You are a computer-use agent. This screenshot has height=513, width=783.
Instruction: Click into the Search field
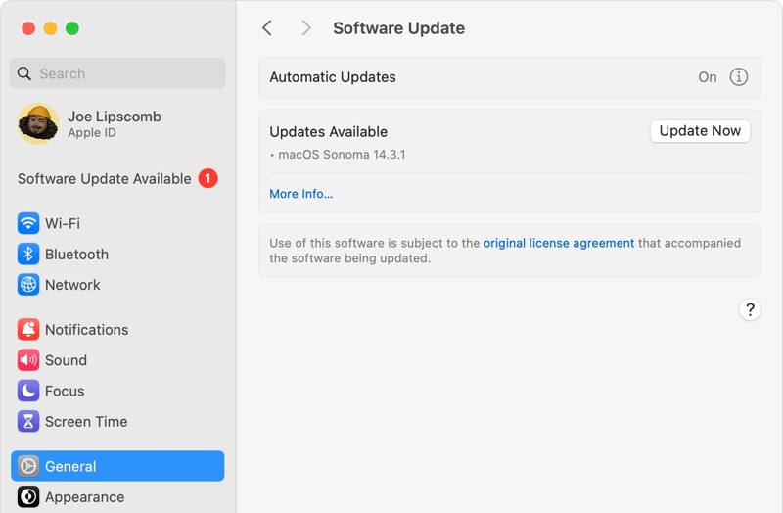(117, 73)
